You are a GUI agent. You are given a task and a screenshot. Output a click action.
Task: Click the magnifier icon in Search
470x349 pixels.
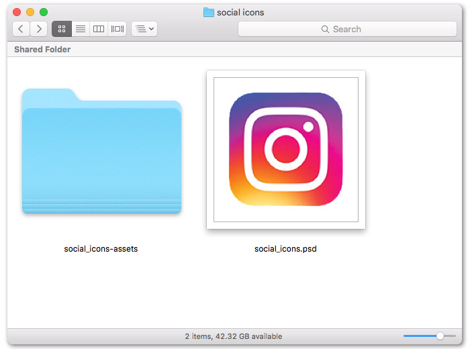[325, 29]
